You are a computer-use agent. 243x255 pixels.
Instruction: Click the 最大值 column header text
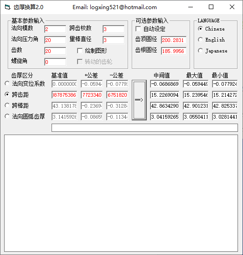(x=194, y=75)
